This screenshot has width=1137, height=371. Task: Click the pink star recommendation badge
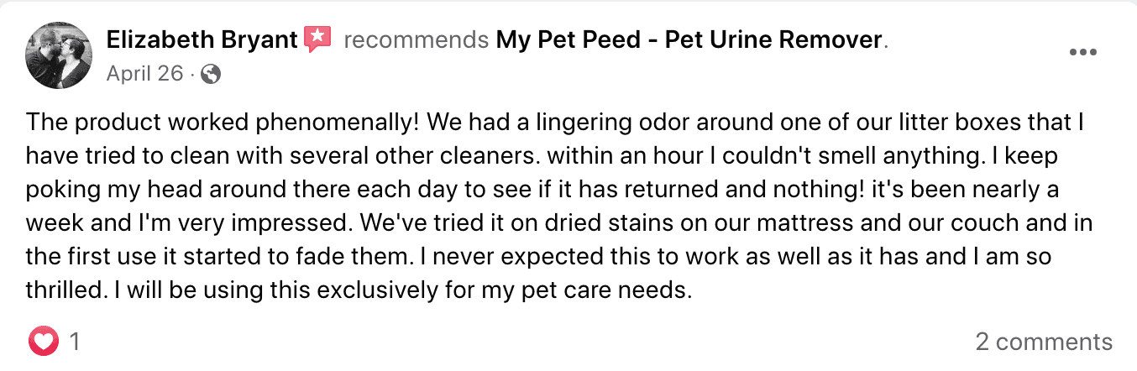click(x=317, y=39)
